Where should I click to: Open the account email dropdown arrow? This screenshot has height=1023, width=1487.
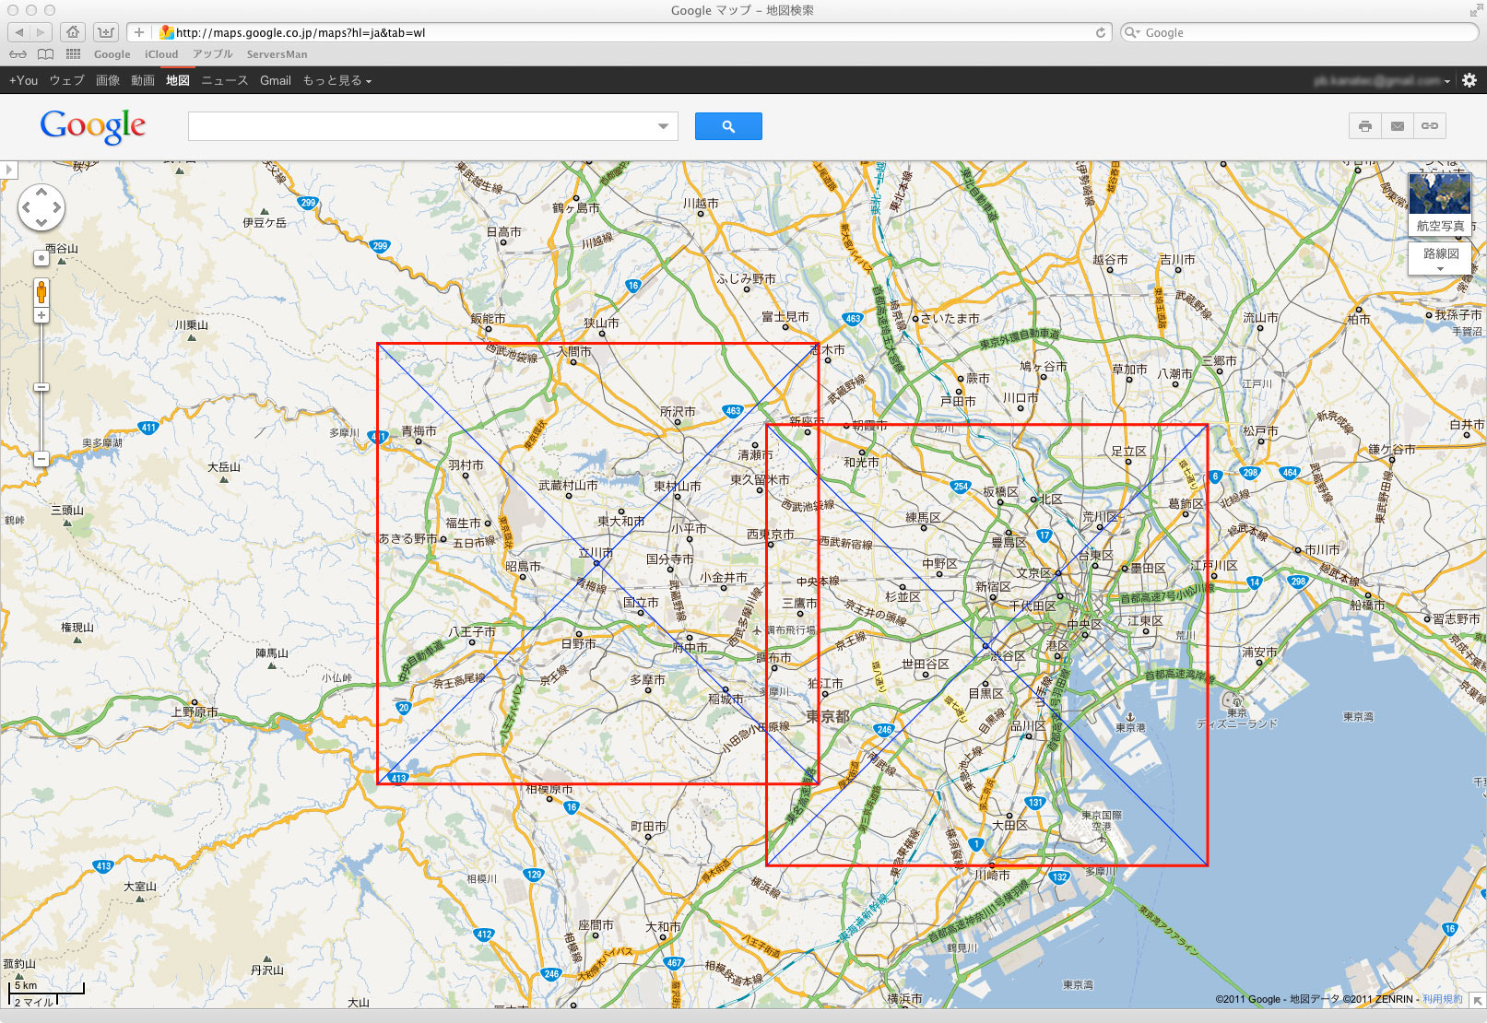pyautogui.click(x=1447, y=81)
